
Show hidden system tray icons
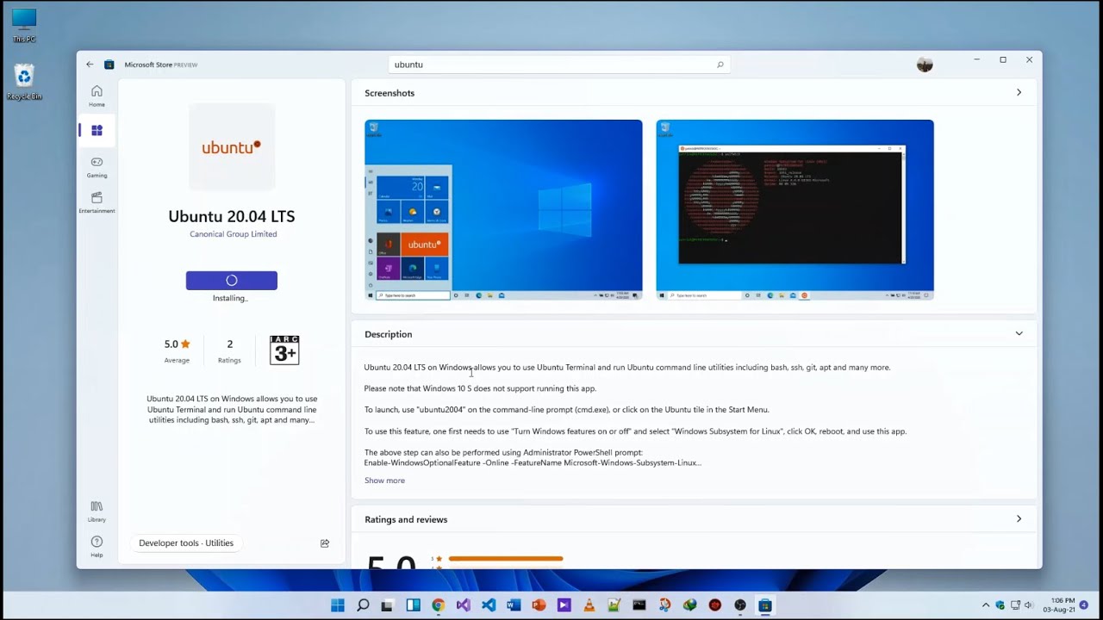[x=986, y=605]
